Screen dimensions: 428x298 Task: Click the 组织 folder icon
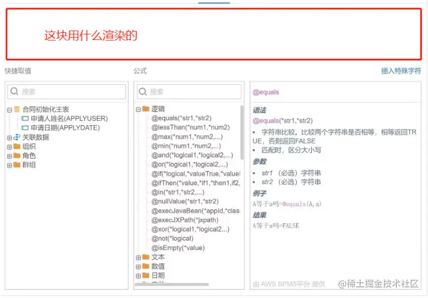17,146
